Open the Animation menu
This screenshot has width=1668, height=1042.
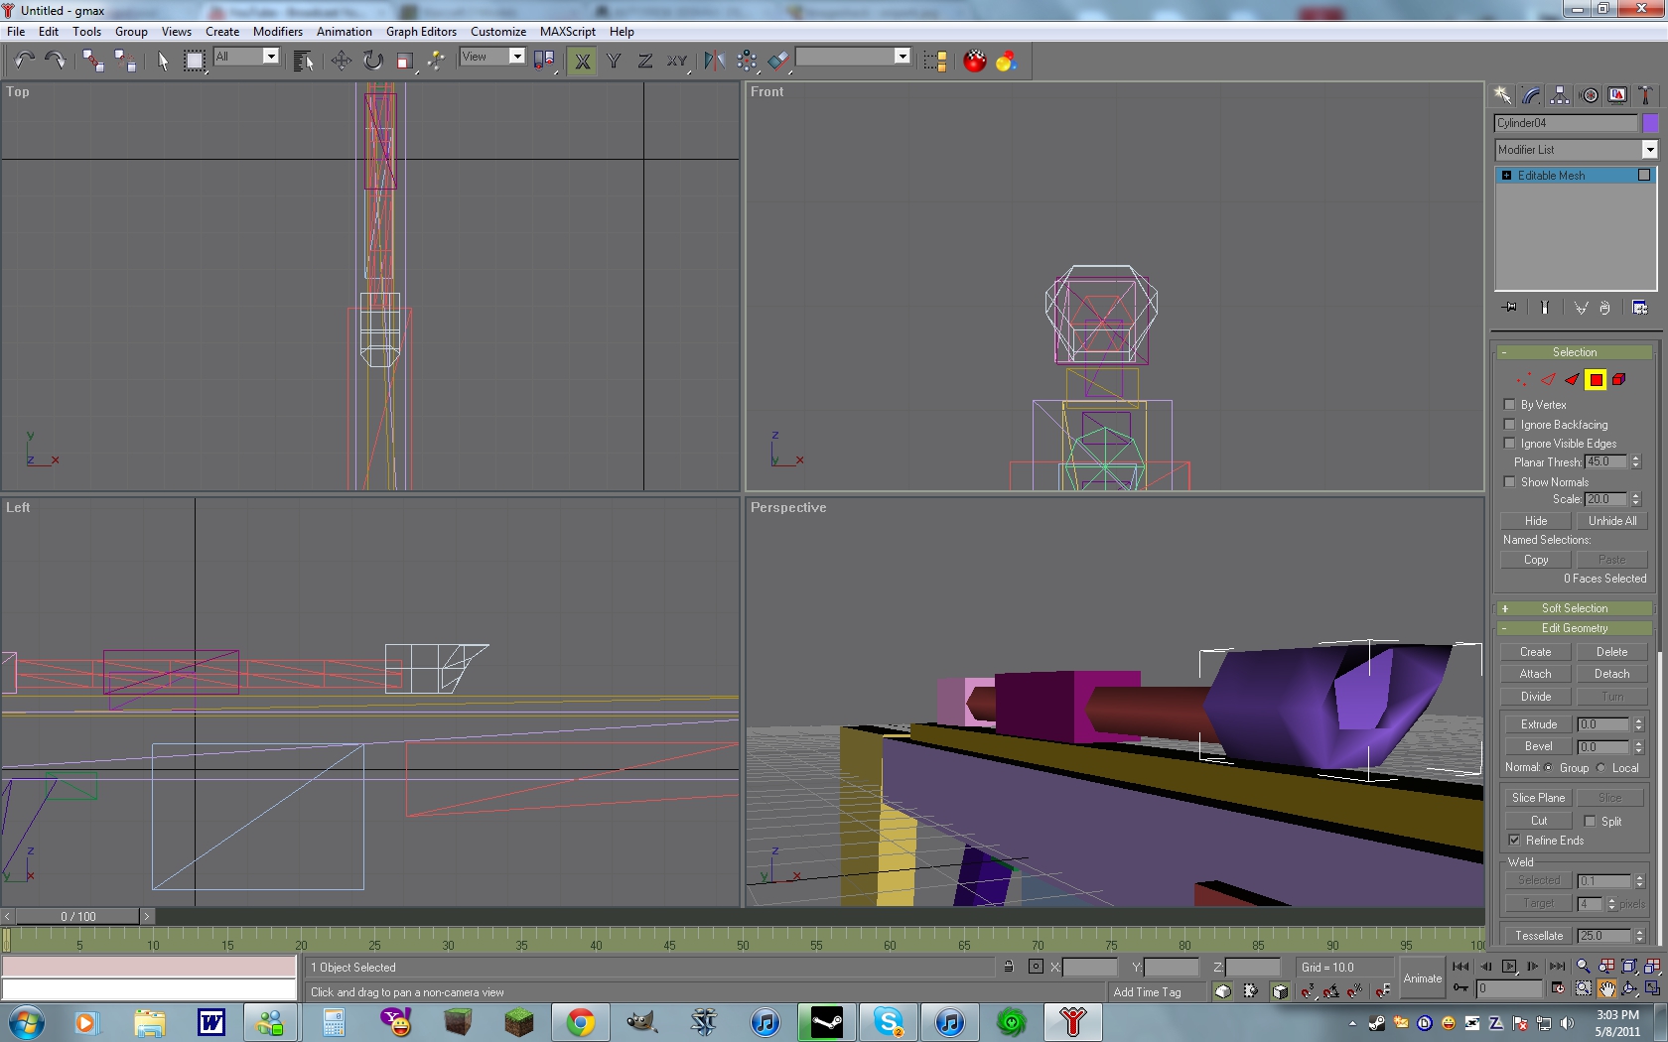pyautogui.click(x=345, y=32)
